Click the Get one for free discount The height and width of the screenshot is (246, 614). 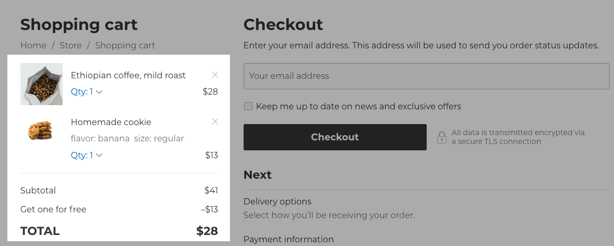click(53, 210)
